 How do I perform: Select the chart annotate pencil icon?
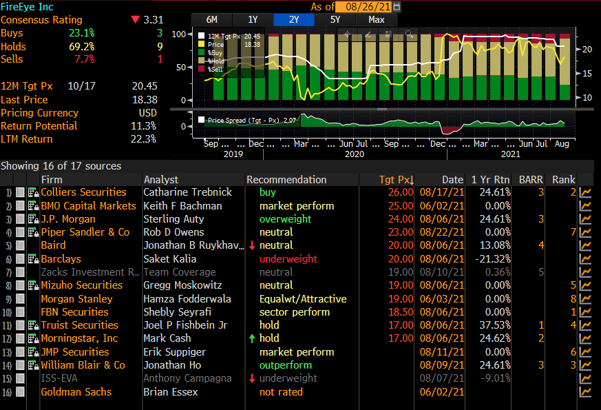(368, 34)
